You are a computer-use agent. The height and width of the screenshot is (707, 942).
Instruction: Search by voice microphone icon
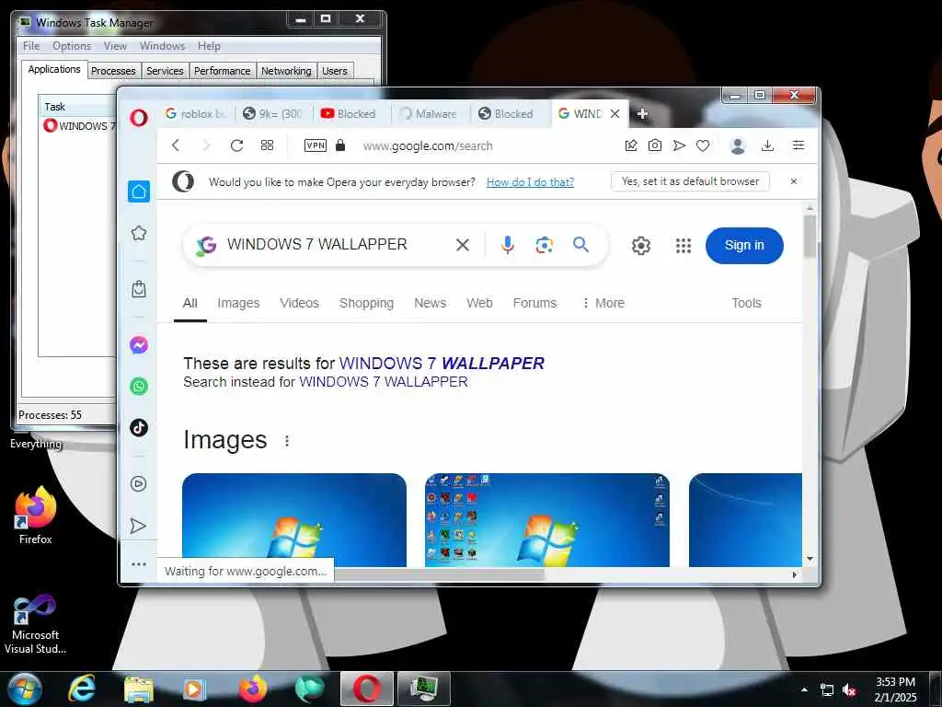pyautogui.click(x=508, y=245)
